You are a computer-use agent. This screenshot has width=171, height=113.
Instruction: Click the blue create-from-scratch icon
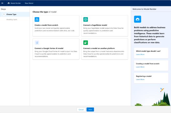click(37, 20)
